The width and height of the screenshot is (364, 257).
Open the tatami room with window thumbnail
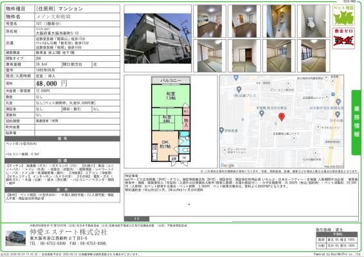[313, 56]
